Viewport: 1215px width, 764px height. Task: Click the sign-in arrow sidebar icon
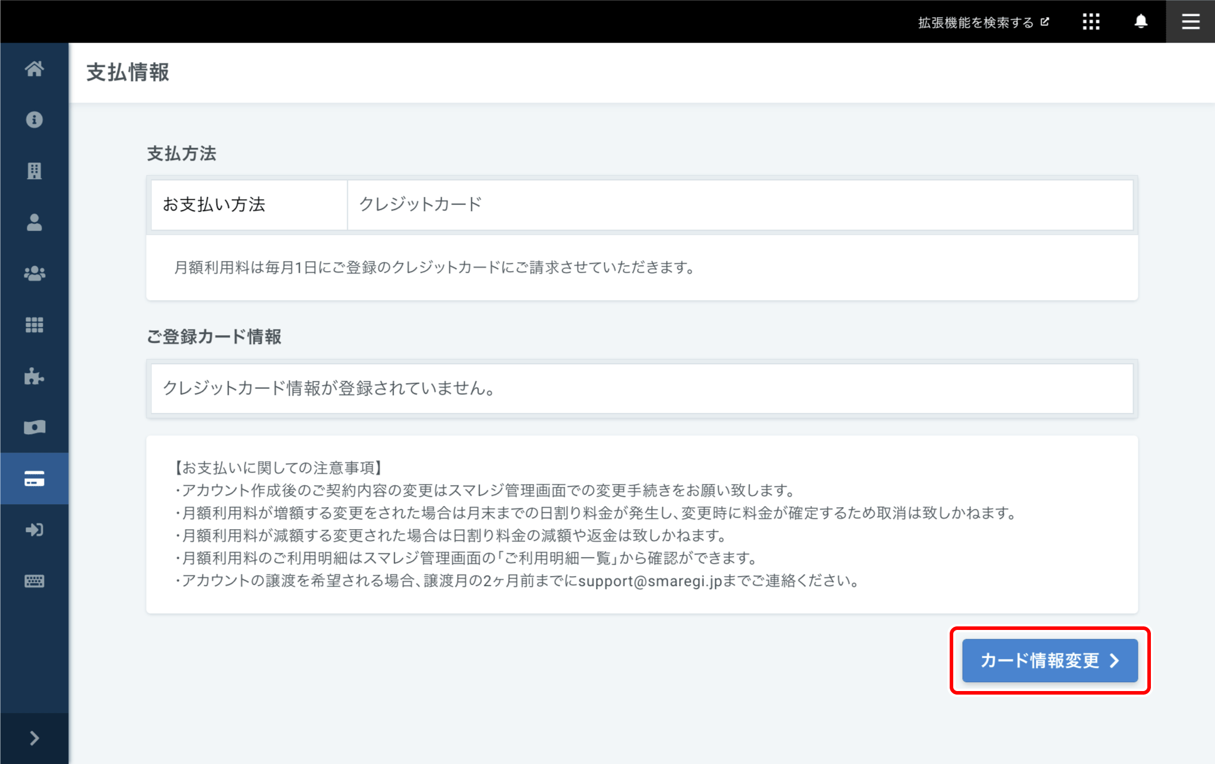point(34,530)
